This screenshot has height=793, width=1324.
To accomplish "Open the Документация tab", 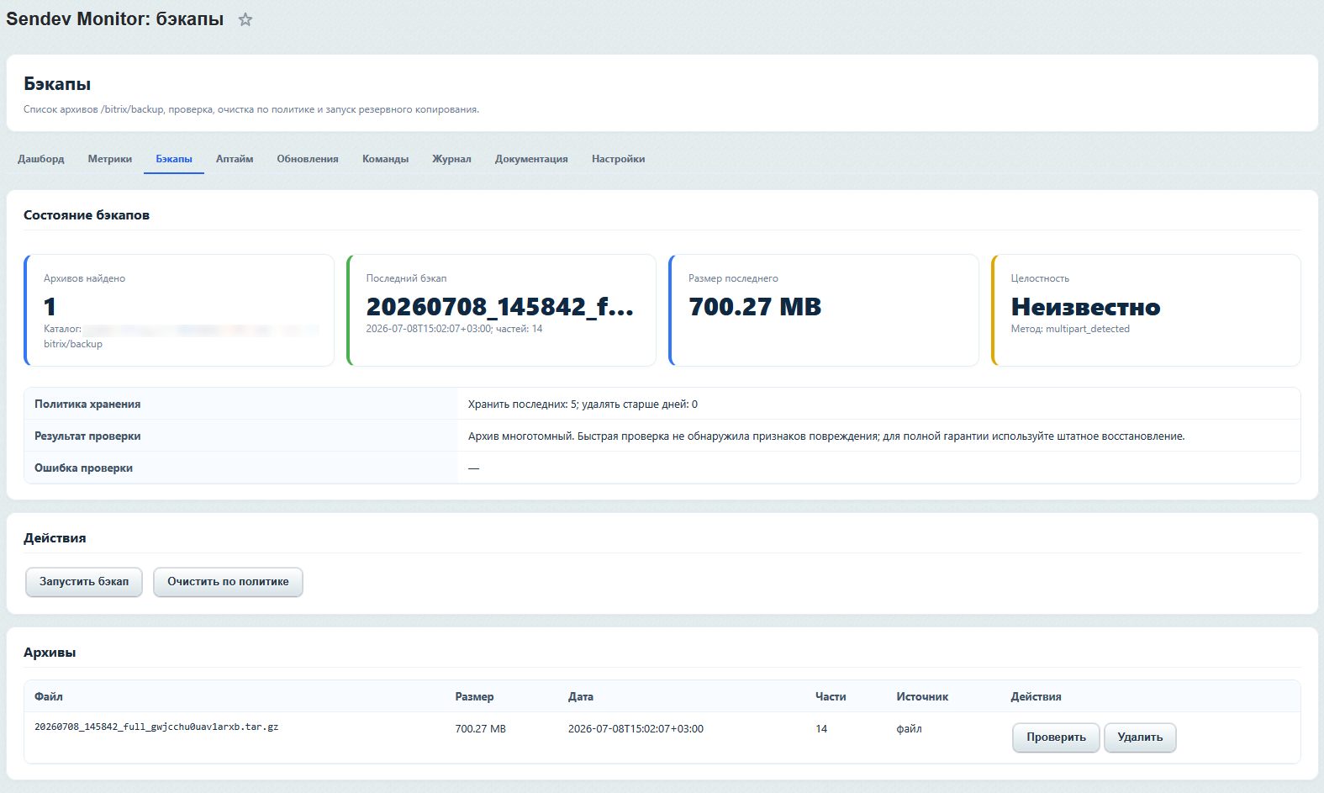I will [531, 159].
